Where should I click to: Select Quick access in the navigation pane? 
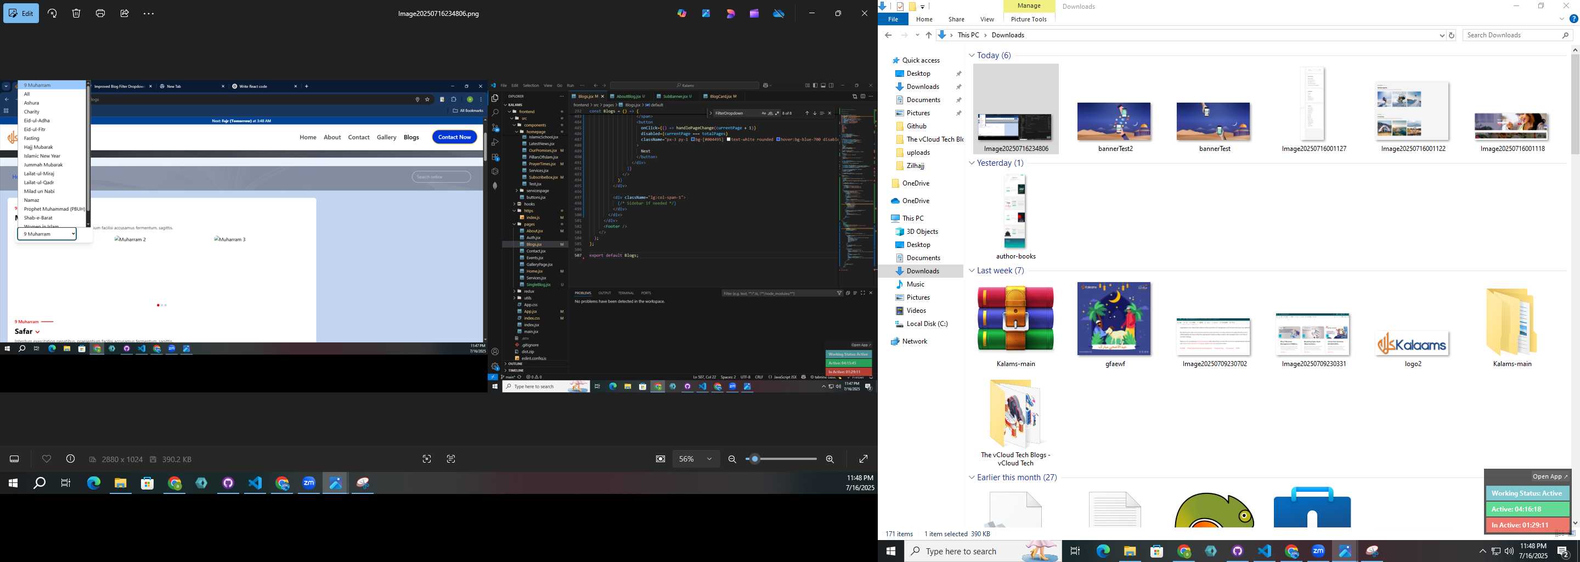[921, 60]
